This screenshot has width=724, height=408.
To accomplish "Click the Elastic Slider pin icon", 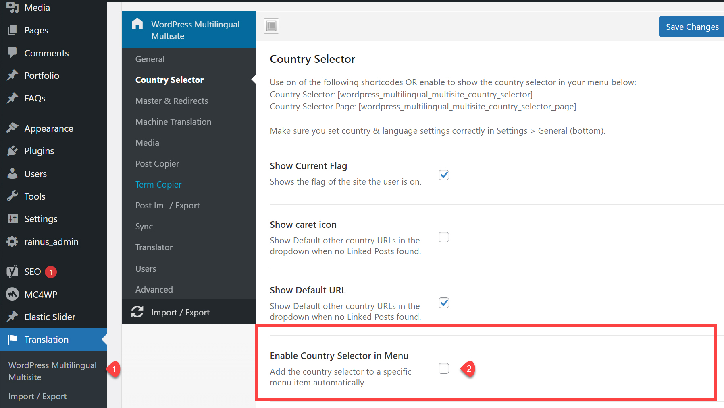I will [x=12, y=317].
